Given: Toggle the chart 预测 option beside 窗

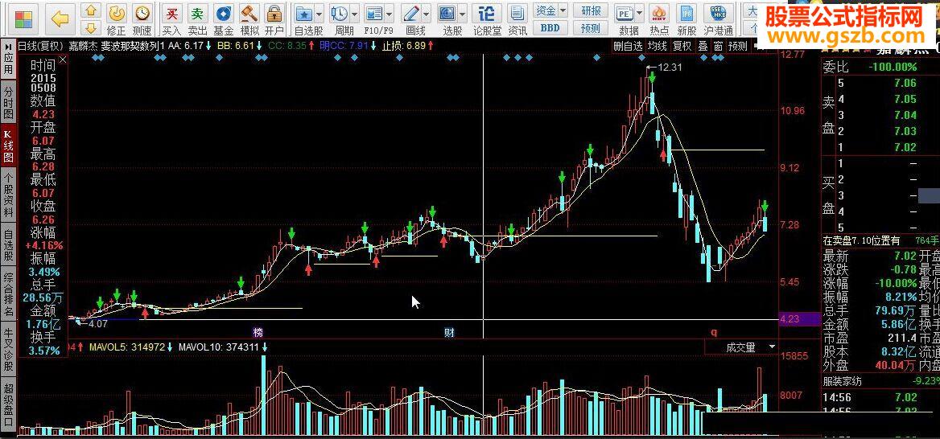Looking at the screenshot, I should [737, 46].
